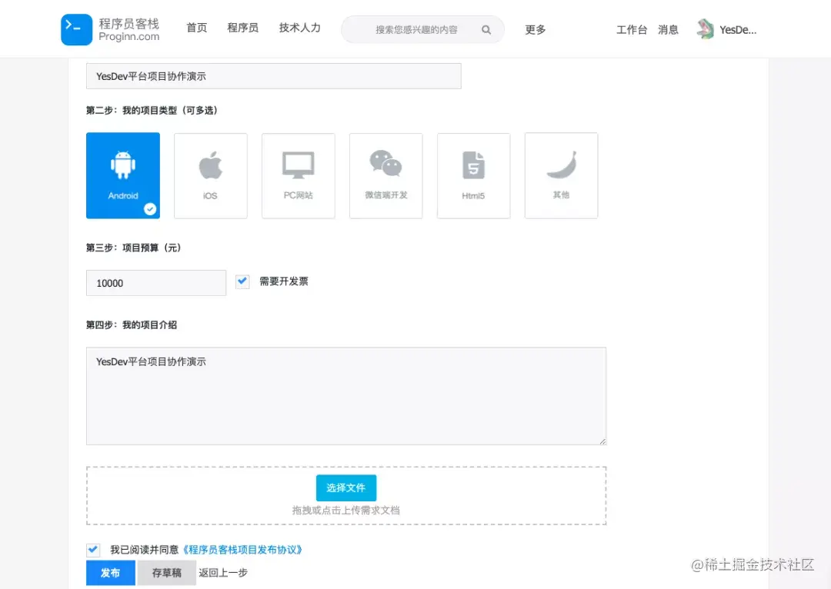Click the project budget input showing 10000
The width and height of the screenshot is (831, 589).
pyautogui.click(x=155, y=282)
